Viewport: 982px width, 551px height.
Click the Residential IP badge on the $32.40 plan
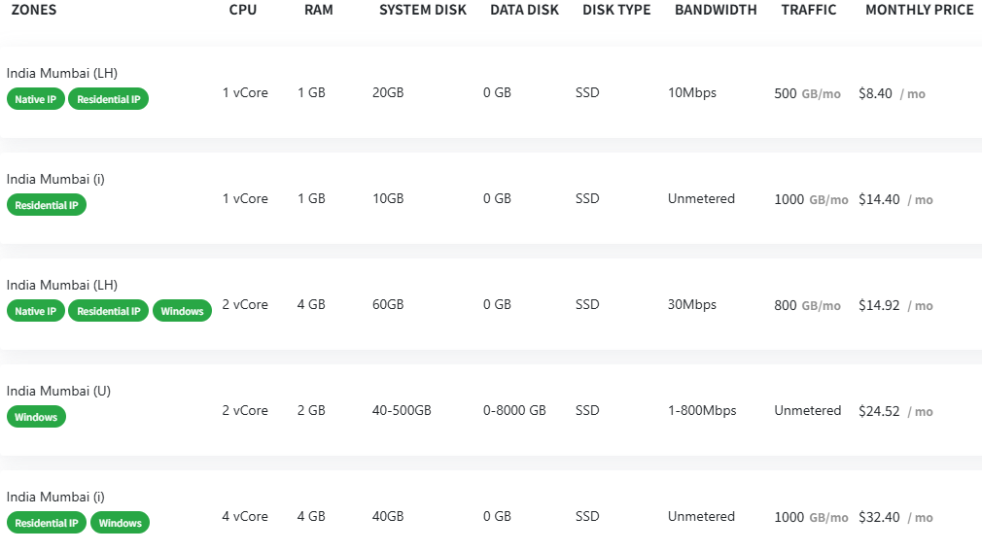(x=47, y=523)
